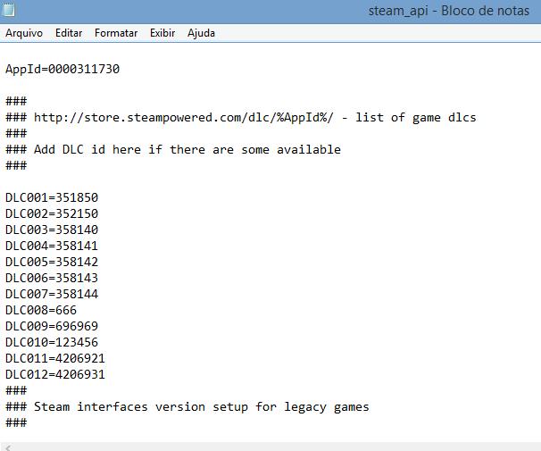
Task: Open the Editar menu
Action: click(69, 33)
